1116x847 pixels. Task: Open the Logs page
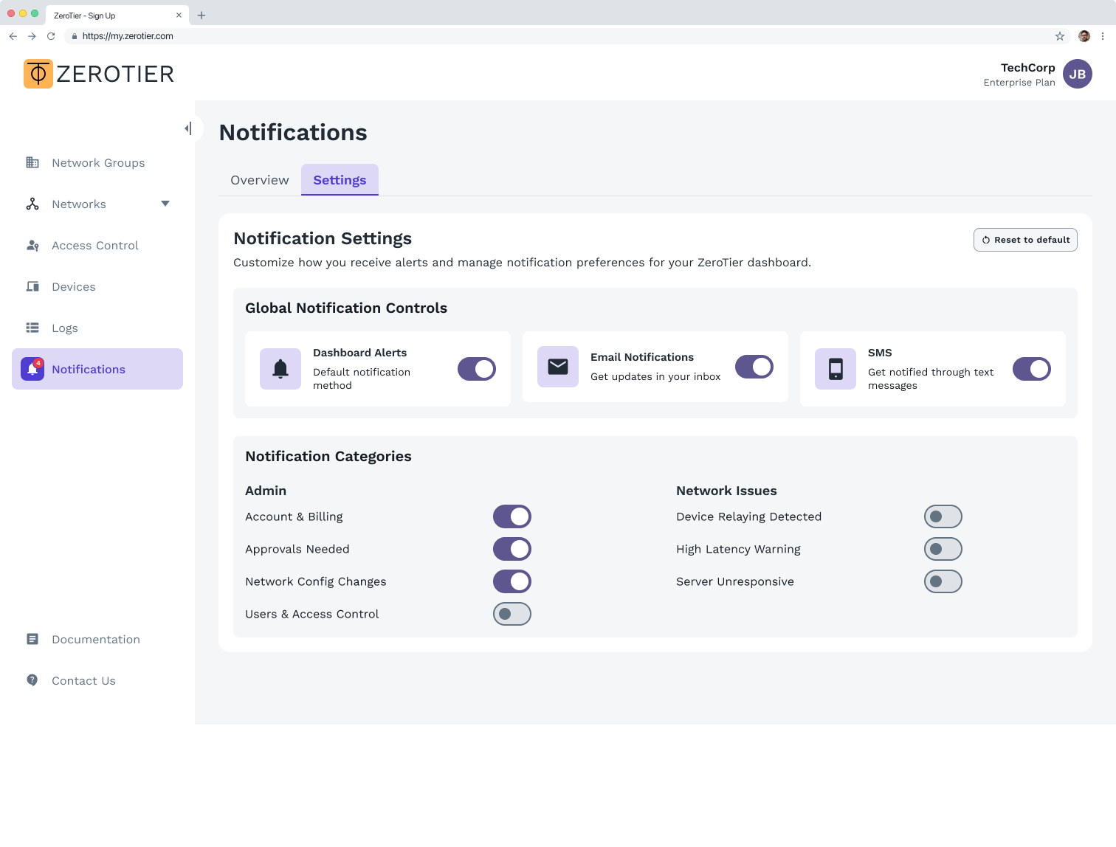pyautogui.click(x=97, y=328)
